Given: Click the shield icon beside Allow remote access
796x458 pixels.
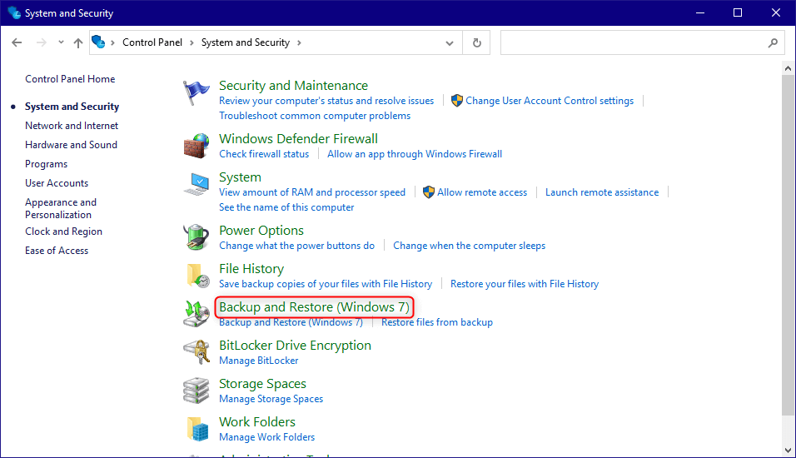Looking at the screenshot, I should tap(429, 192).
